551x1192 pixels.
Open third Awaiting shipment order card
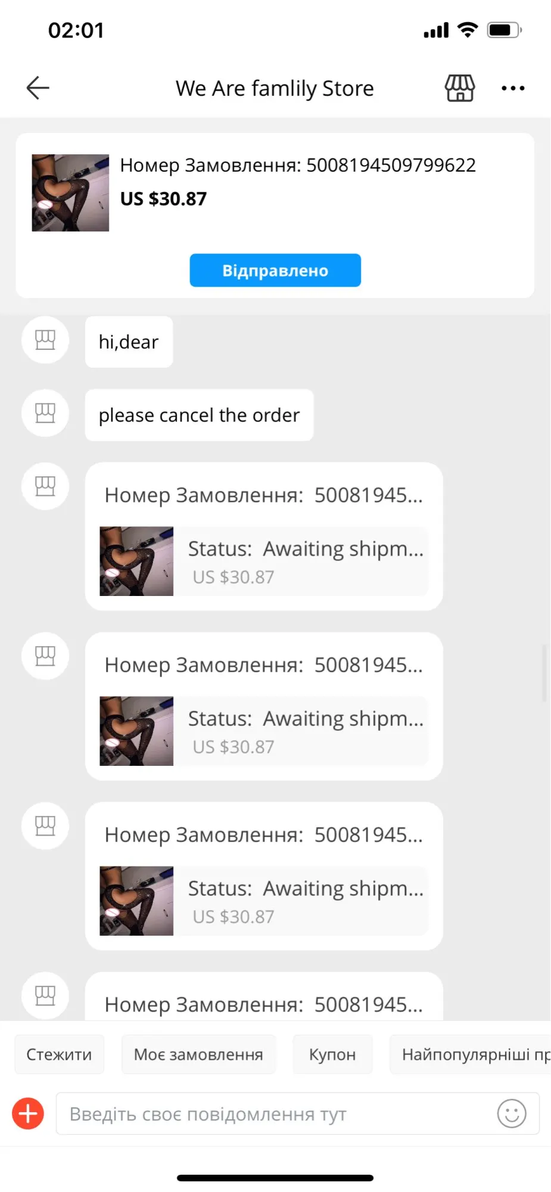click(264, 876)
